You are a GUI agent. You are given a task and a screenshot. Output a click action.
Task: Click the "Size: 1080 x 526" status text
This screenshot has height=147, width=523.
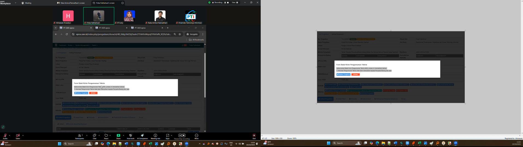coord(277,139)
